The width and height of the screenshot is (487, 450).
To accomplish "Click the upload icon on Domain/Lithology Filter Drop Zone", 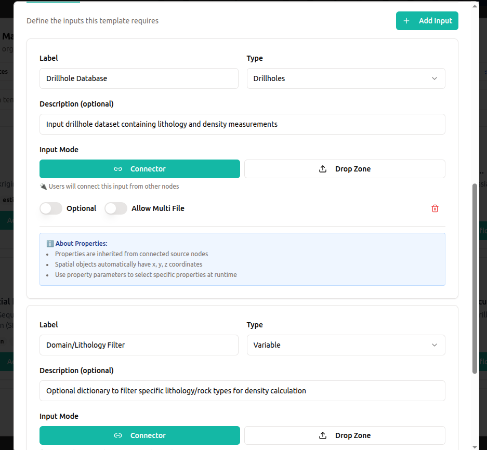I will pos(323,435).
